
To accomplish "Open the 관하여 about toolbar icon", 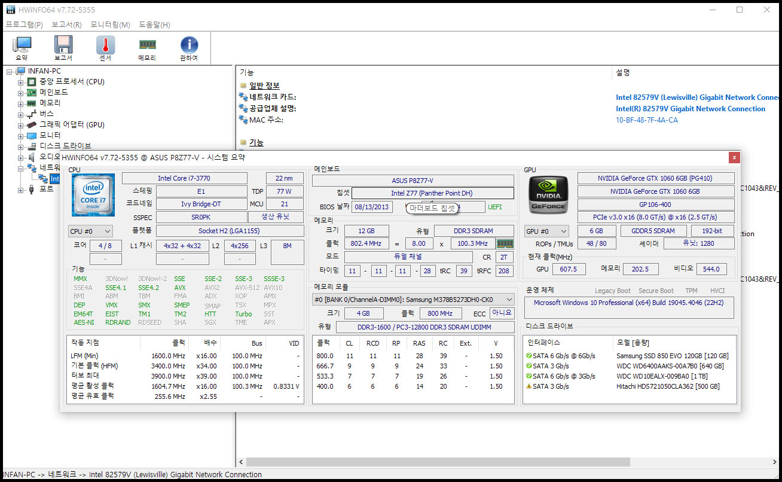I will coord(189,48).
